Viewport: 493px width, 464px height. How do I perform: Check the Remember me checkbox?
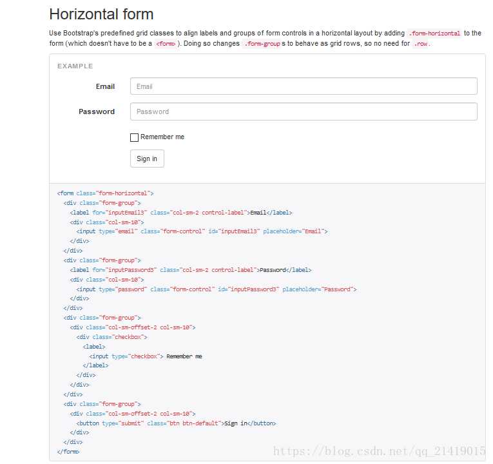pyautogui.click(x=134, y=137)
